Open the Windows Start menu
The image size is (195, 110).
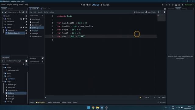click(x=89, y=108)
